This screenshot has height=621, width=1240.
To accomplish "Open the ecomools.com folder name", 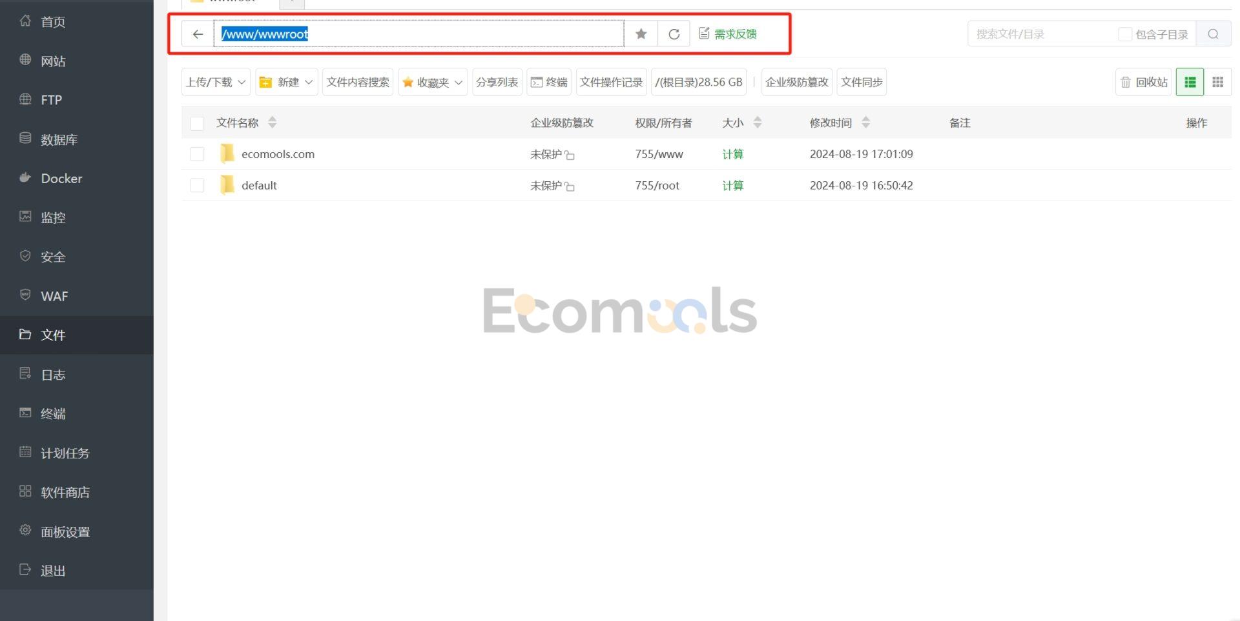I will [278, 154].
